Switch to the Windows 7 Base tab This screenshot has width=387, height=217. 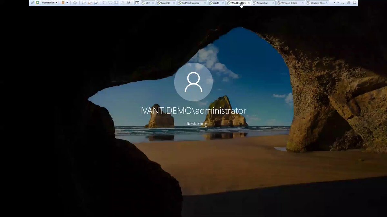[x=290, y=3]
